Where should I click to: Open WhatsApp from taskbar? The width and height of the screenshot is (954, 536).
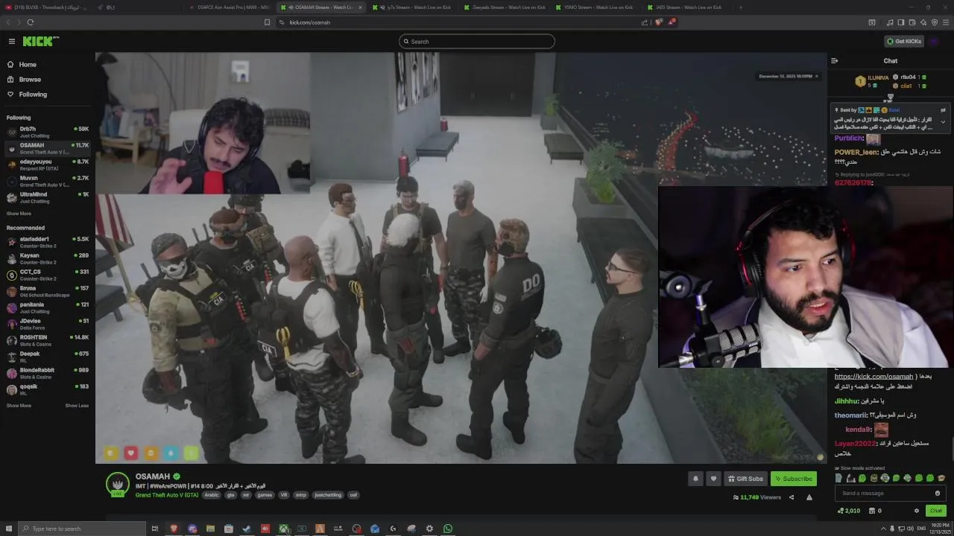click(448, 529)
